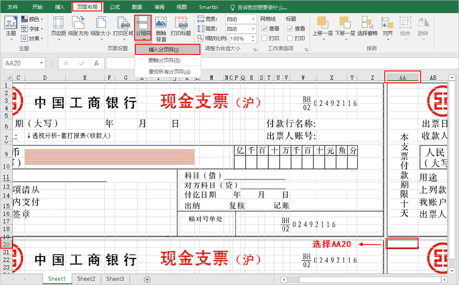The image size is (459, 285).
Task: Click the 告诉我 lightbulb search box
Action: (259, 7)
